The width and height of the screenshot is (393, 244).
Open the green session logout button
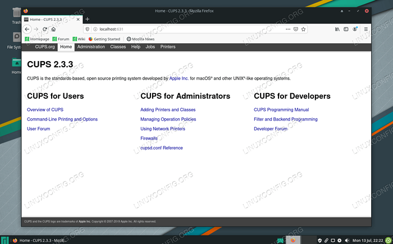(389, 241)
